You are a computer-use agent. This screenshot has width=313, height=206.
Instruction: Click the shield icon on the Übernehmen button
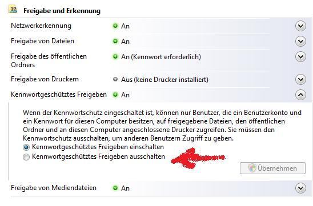[x=252, y=168]
